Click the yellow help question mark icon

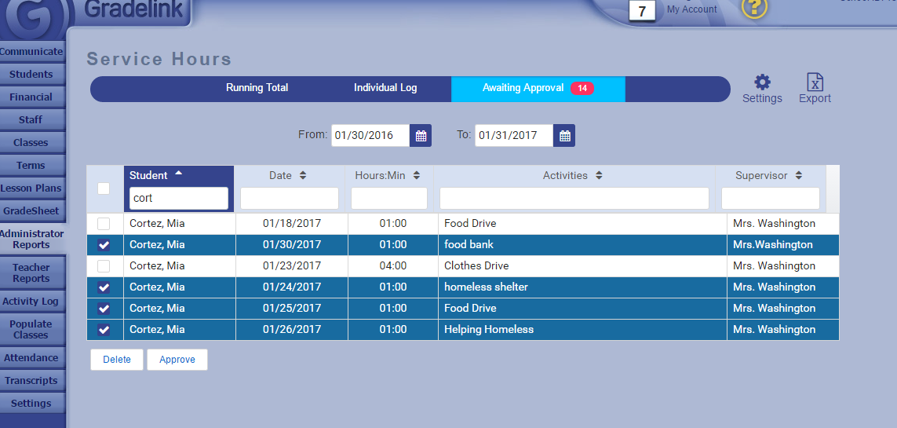pyautogui.click(x=754, y=8)
